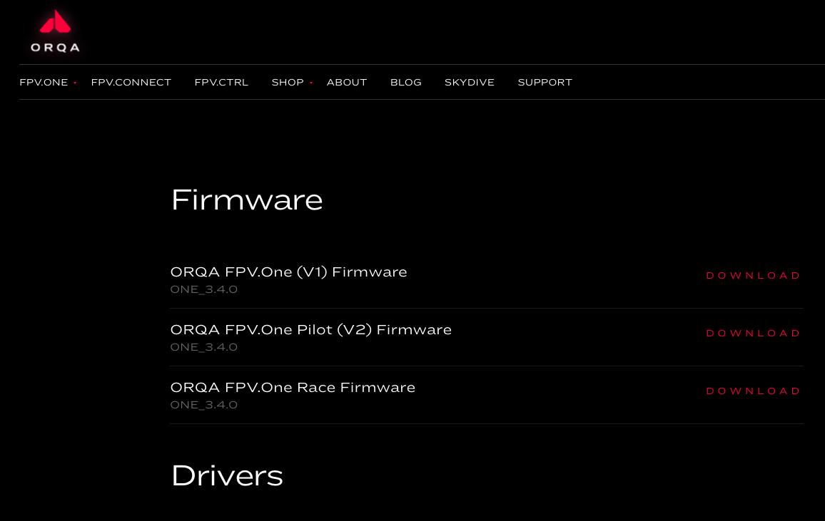This screenshot has width=825, height=521.
Task: Click the ORQA logo
Action: (x=55, y=31)
